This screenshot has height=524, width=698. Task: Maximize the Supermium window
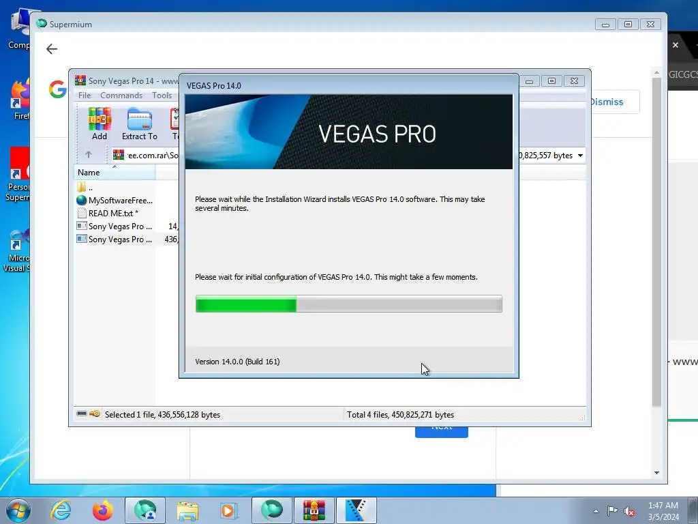coord(628,24)
